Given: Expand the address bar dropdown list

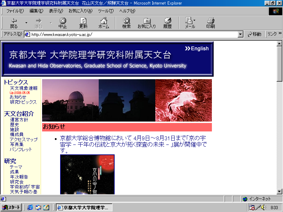Looking at the screenshot, I should [241, 34].
